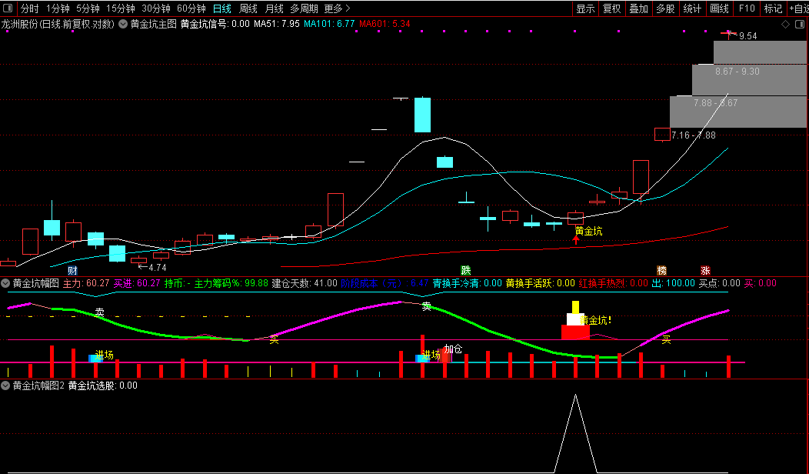Click the blue 进场 marker near 加仓
The width and height of the screenshot is (809, 474).
[x=423, y=358]
